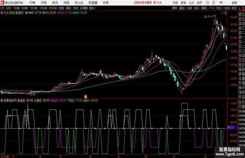Click the MA5: 27.74 value label

point(35,13)
